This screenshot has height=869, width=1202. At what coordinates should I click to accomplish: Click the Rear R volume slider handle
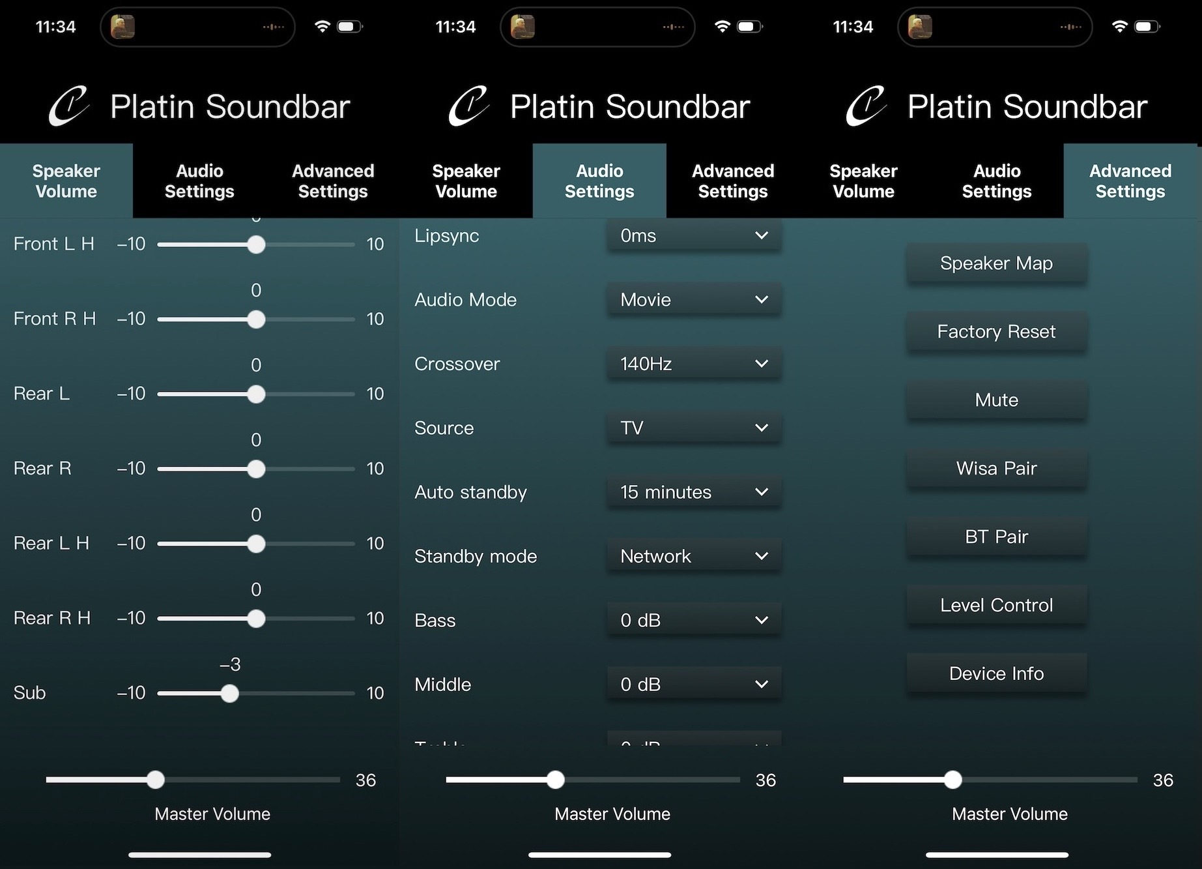coord(256,469)
